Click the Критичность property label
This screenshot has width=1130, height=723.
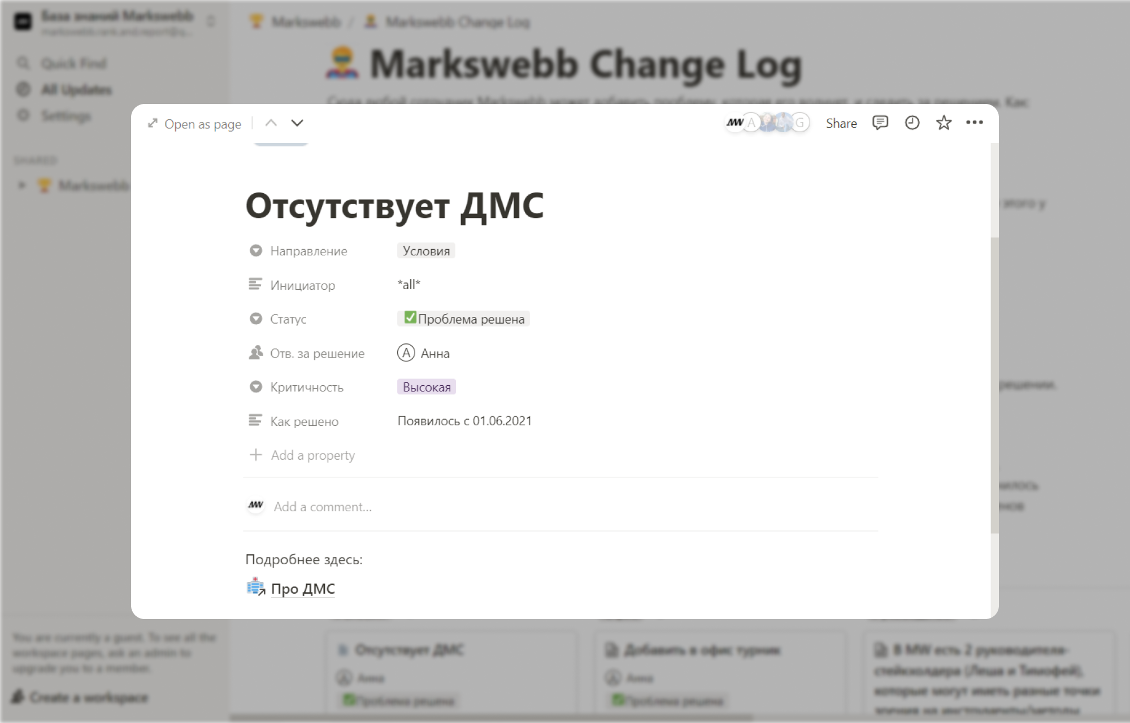pyautogui.click(x=306, y=387)
